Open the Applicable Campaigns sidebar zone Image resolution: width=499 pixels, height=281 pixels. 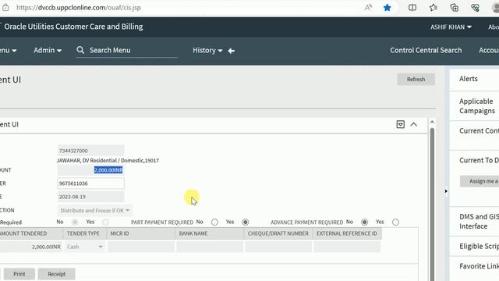[477, 106]
